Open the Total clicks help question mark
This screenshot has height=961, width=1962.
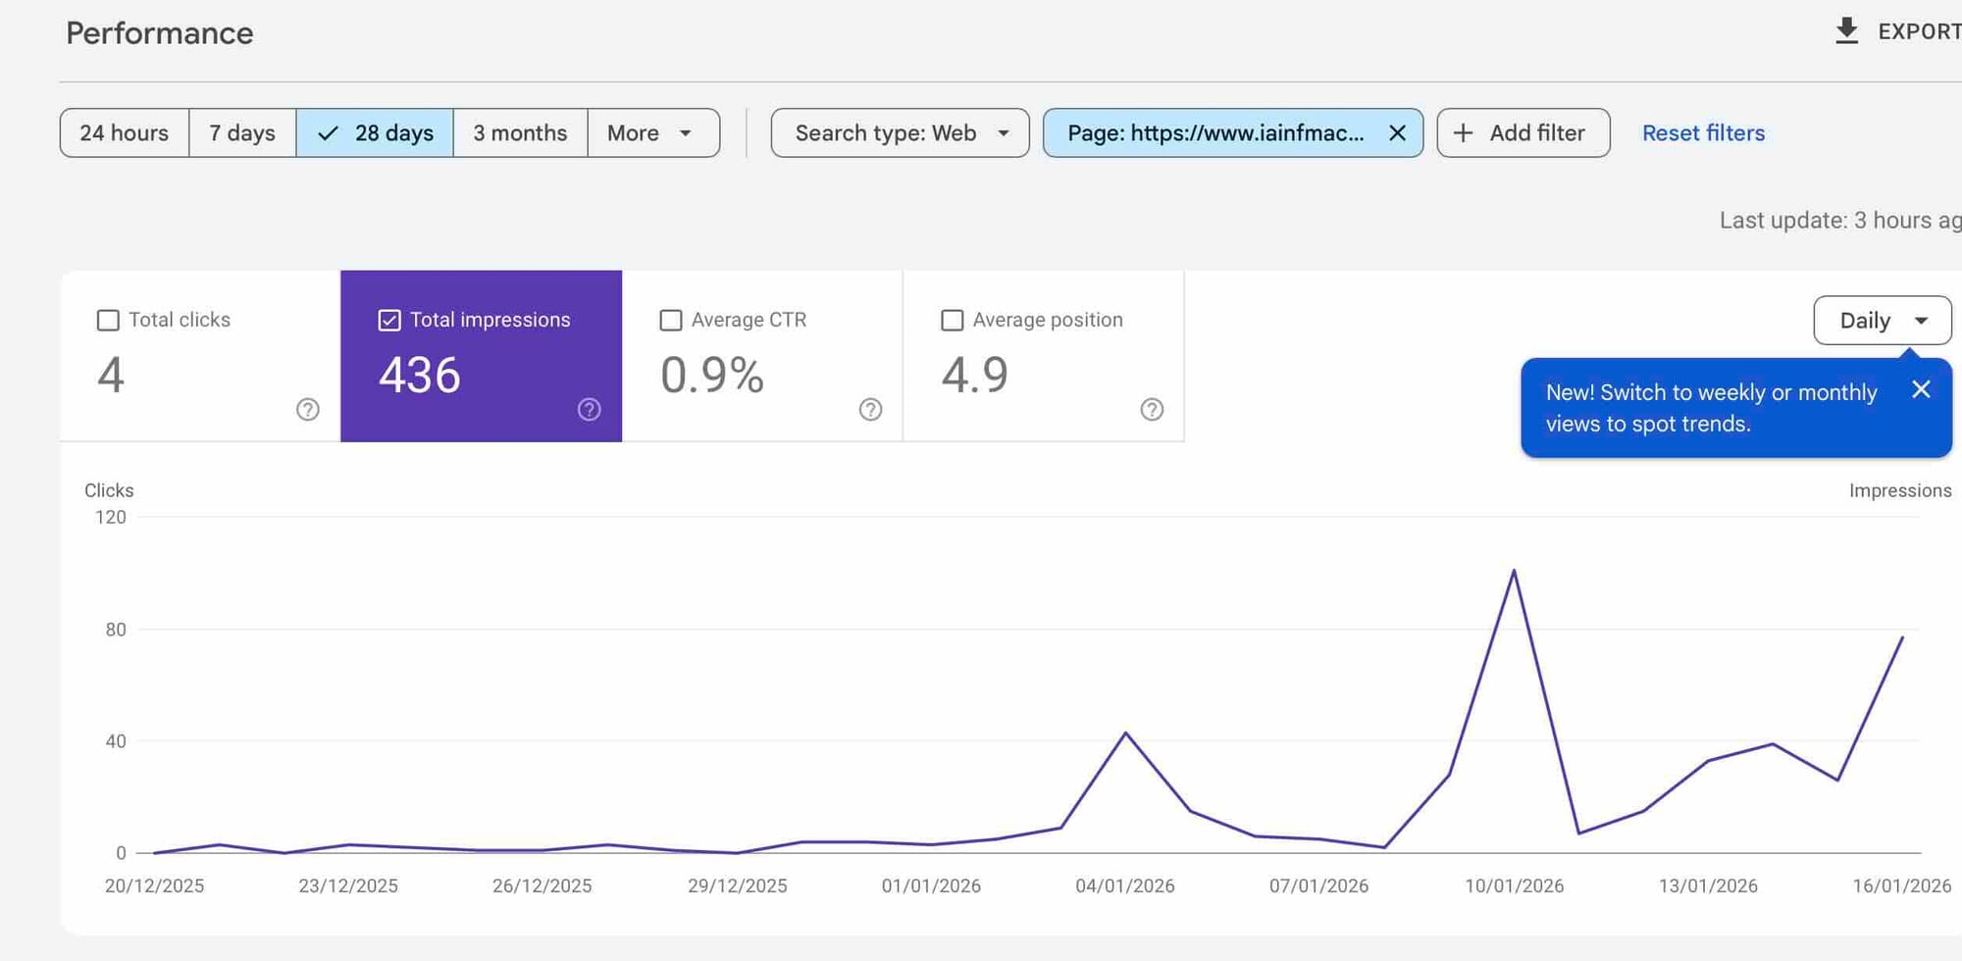308,409
